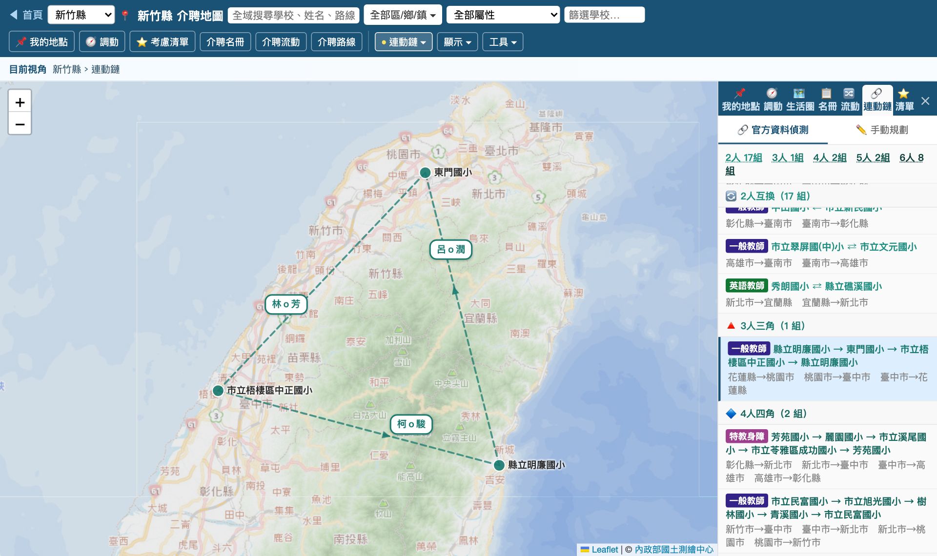The width and height of the screenshot is (937, 556).
Task: Select the 芳苑國小 → 麗園國小 four-way chain
Action: click(x=828, y=457)
